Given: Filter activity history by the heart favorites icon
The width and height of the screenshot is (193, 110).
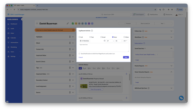Looking at the screenshot, I should click(113, 68).
